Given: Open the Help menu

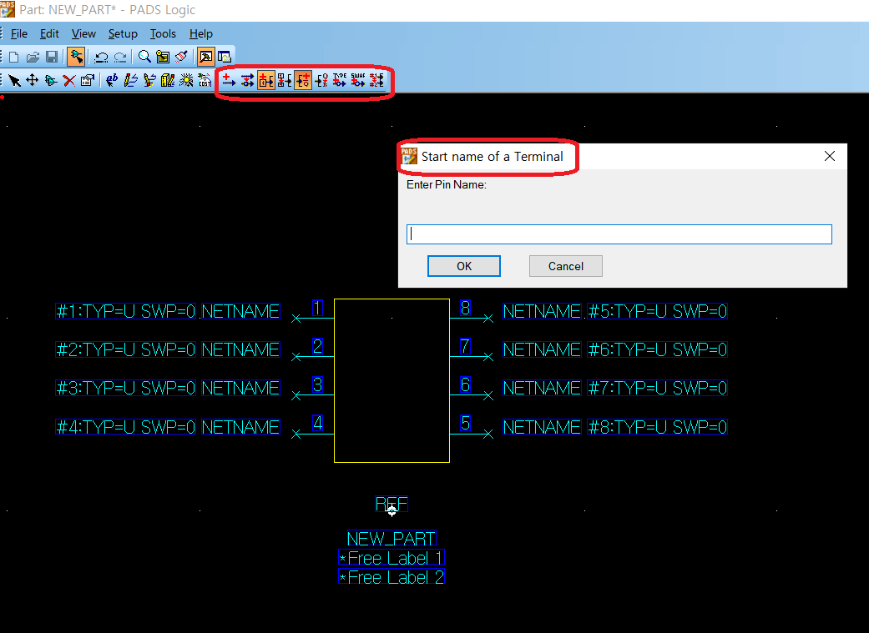Looking at the screenshot, I should (x=200, y=34).
